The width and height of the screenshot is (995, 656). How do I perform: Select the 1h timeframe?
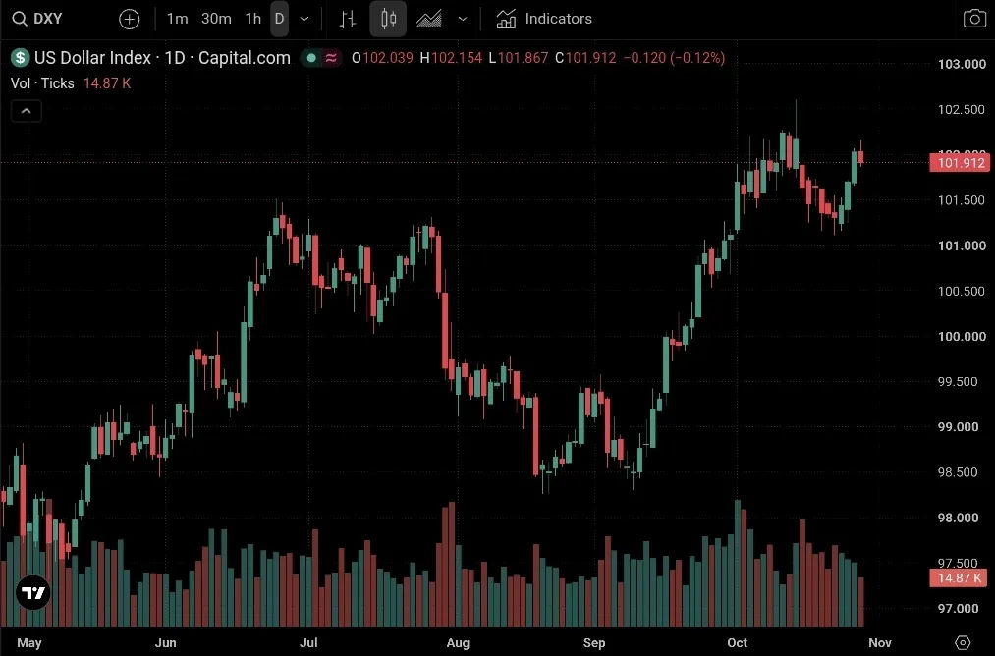[x=252, y=19]
